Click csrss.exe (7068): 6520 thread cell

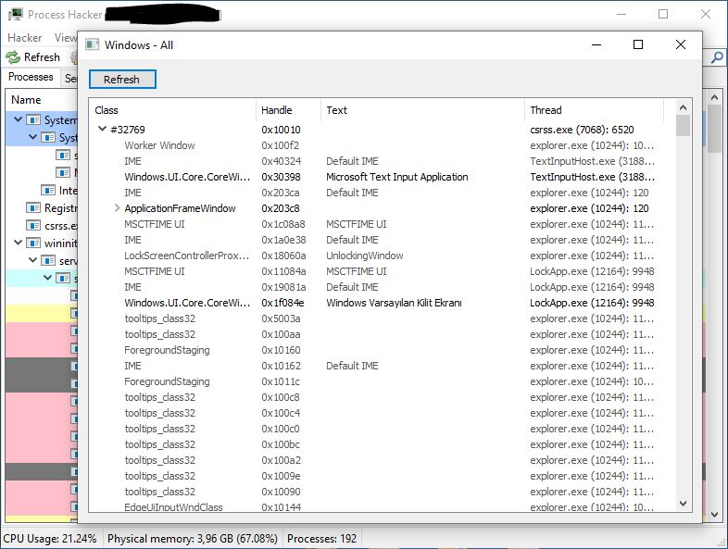582,130
